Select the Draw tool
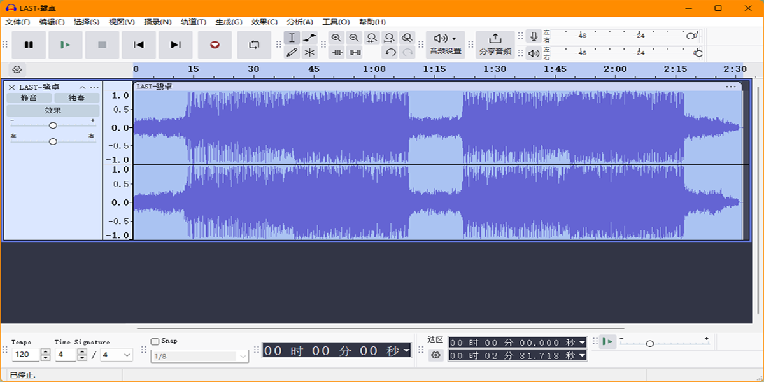This screenshot has width=764, height=382. point(293,52)
